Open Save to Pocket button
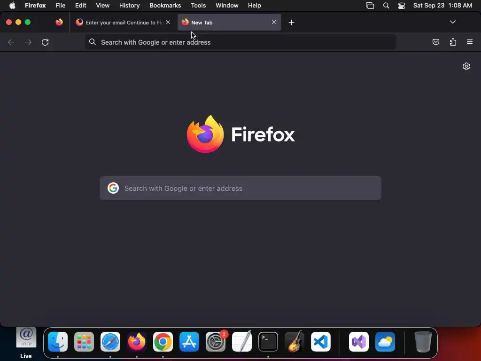The image size is (481, 361). [x=435, y=42]
